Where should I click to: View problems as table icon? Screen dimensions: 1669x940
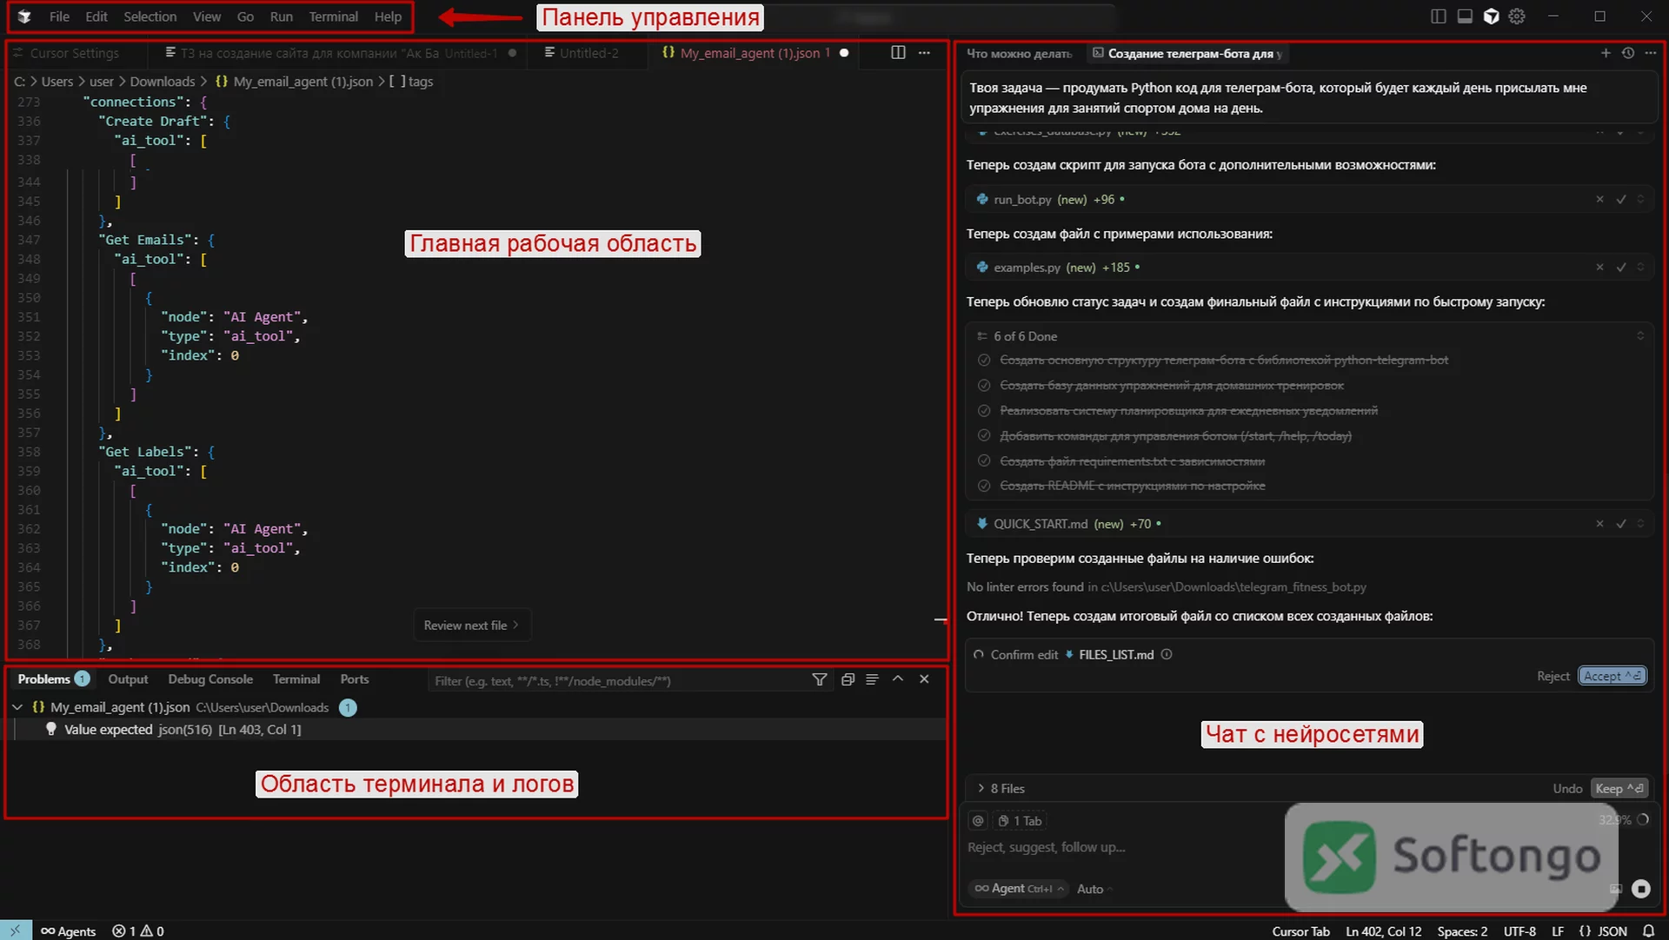(x=872, y=679)
